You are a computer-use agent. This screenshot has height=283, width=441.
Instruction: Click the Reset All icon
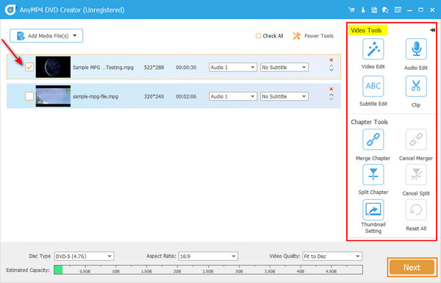[416, 209]
